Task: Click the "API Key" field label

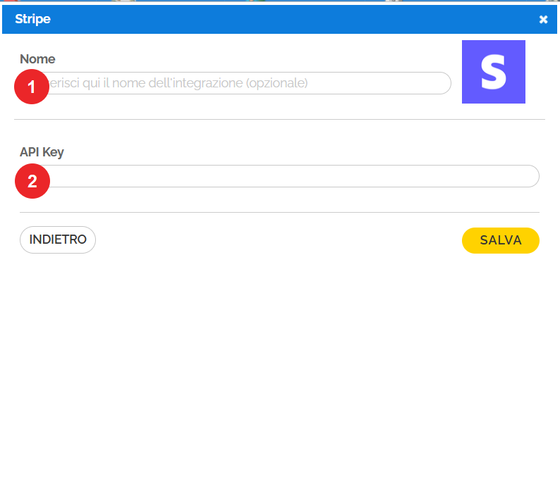Action: [42, 152]
